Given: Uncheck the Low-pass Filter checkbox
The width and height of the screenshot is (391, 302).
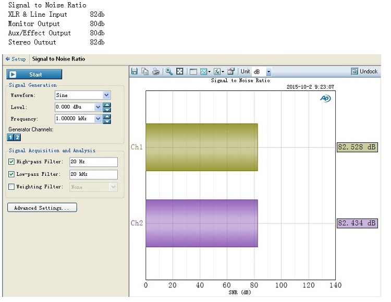Looking at the screenshot, I should (x=11, y=174).
